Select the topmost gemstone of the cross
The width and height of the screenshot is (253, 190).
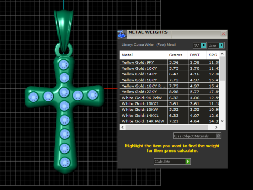[x=64, y=64]
